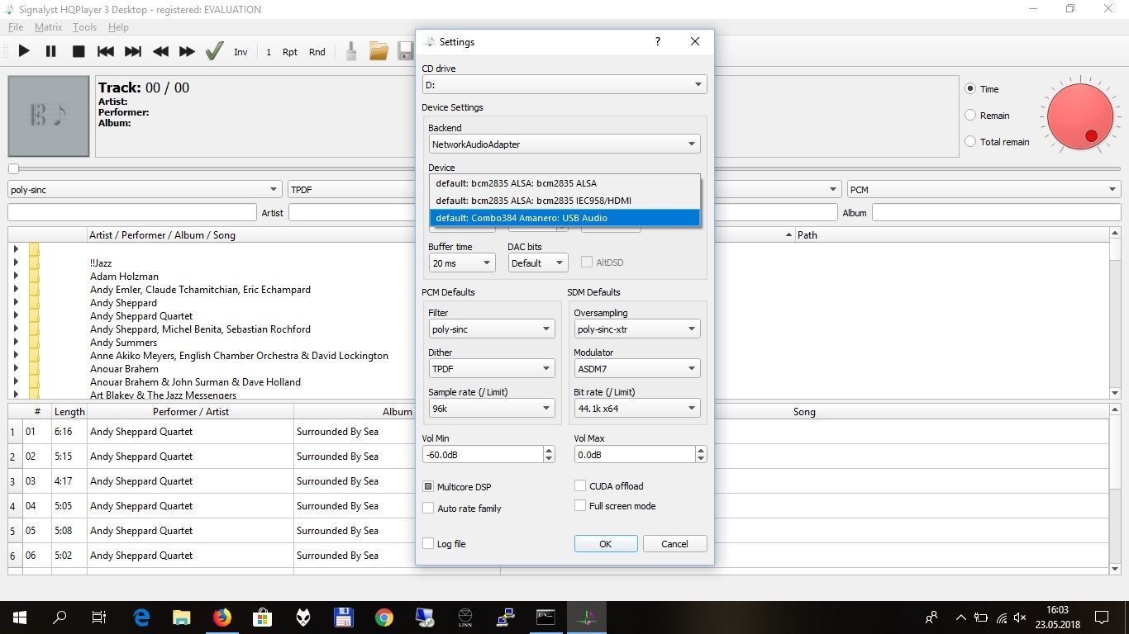Select playlist track 03 row
The height and width of the screenshot is (634, 1129).
pos(558,480)
